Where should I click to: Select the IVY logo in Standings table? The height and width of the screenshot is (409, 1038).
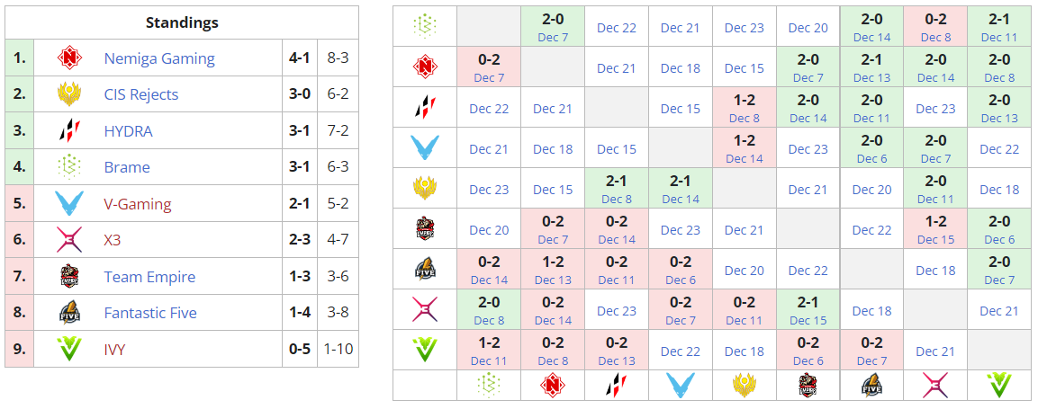click(69, 349)
